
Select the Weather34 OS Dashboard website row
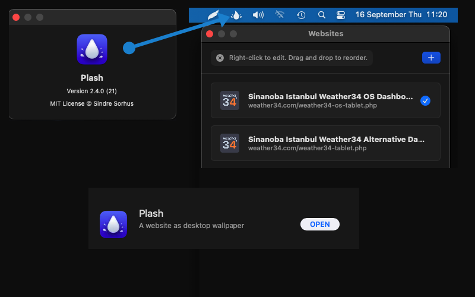325,100
